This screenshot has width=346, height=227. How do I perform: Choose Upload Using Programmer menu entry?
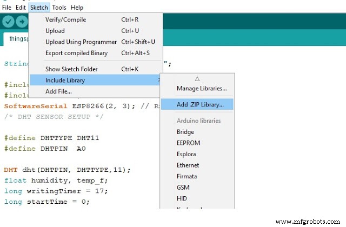pyautogui.click(x=81, y=42)
